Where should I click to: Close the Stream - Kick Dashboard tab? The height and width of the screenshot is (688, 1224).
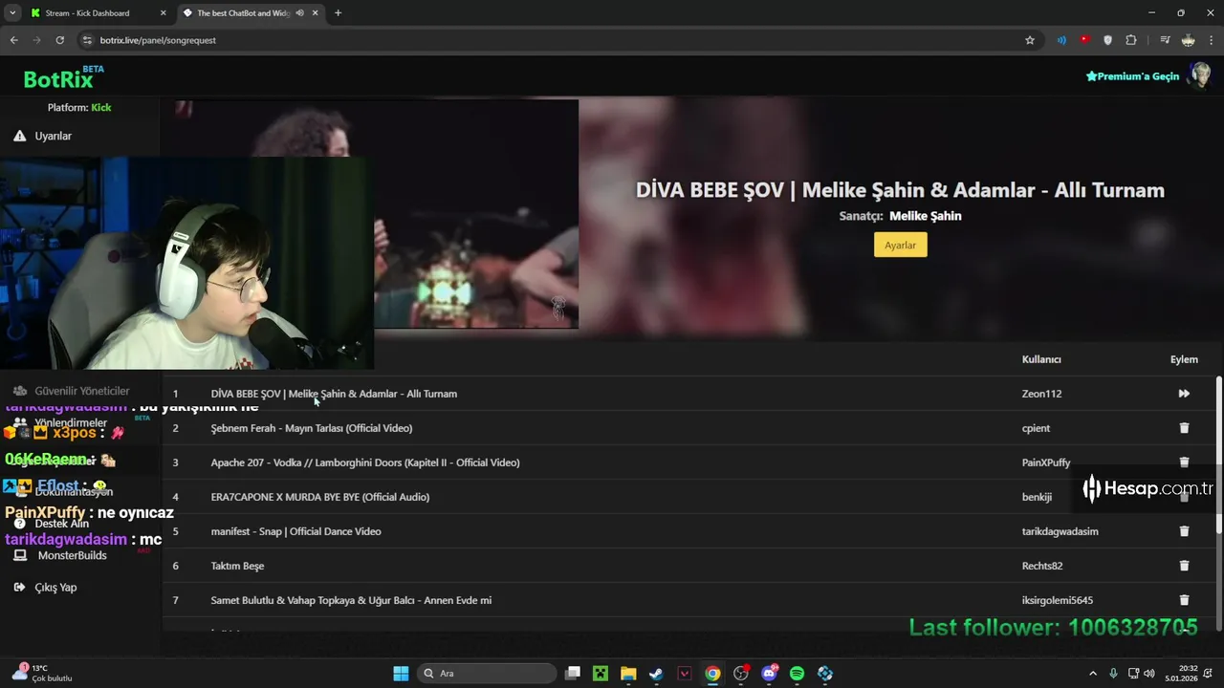(163, 13)
